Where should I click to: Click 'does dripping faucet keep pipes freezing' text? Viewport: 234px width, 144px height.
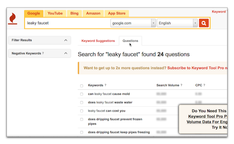pos(119,132)
